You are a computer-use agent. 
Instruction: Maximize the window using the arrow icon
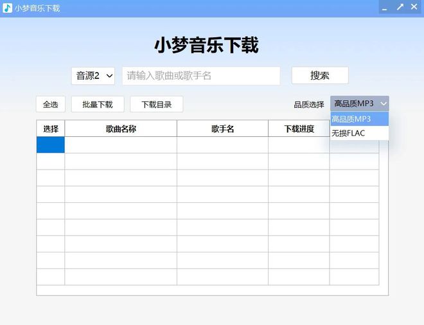point(400,8)
